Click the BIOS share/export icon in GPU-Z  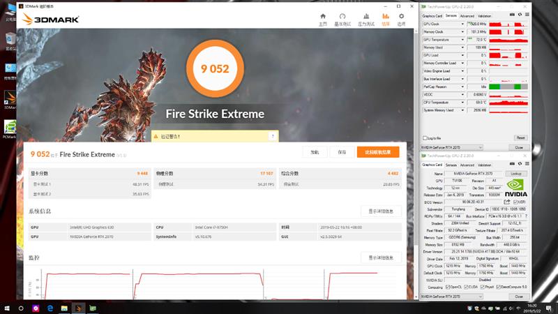(x=507, y=202)
